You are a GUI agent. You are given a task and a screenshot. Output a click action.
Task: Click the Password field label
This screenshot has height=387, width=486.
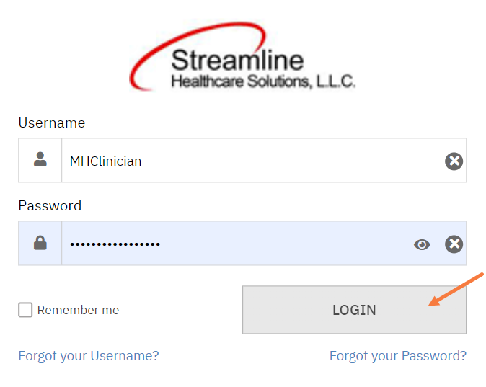tap(50, 205)
